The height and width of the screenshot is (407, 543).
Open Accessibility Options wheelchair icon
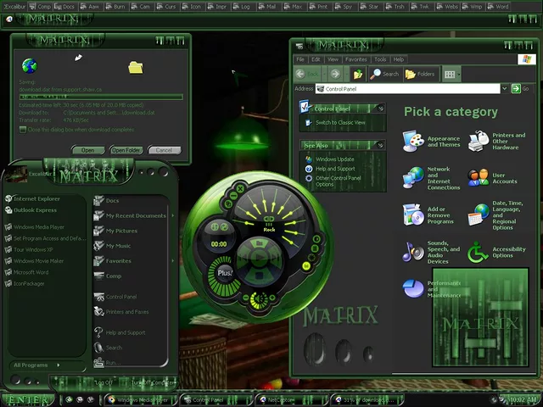[478, 252]
